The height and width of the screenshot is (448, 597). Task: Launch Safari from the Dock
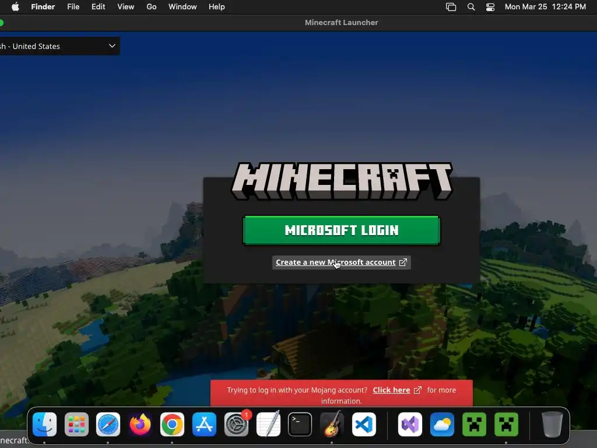pos(108,424)
